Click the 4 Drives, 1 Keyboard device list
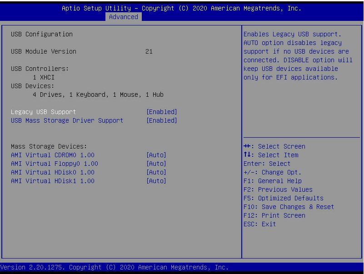Image resolution: width=364 pixels, height=274 pixels. 98,95
